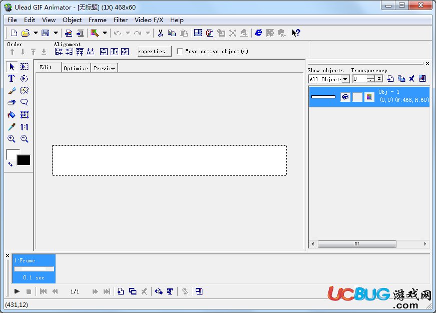Click Preview in Internet Explorer icon
This screenshot has width=436, height=313.
coord(259,33)
